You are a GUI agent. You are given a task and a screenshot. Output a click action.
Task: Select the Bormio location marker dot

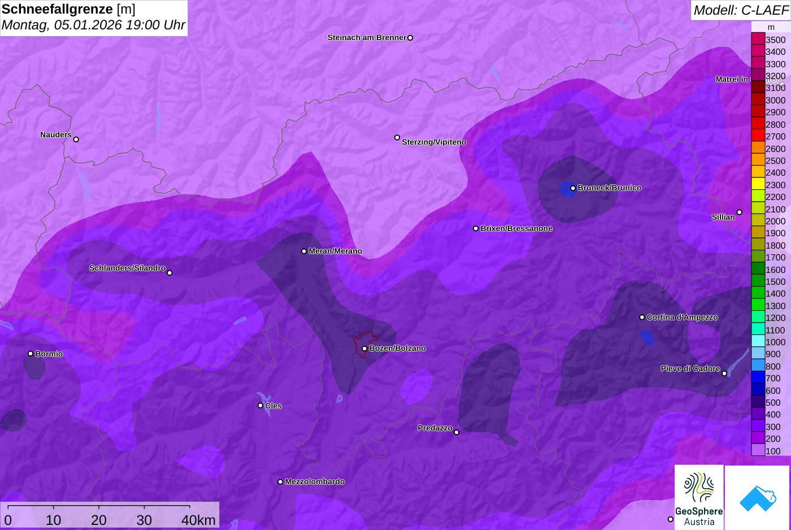coord(31,354)
